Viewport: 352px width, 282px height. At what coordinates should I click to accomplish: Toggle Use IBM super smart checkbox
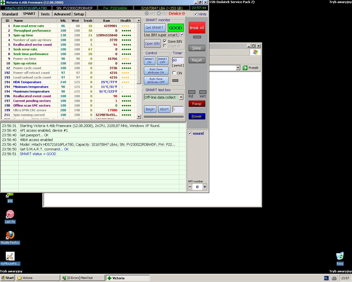[182, 35]
